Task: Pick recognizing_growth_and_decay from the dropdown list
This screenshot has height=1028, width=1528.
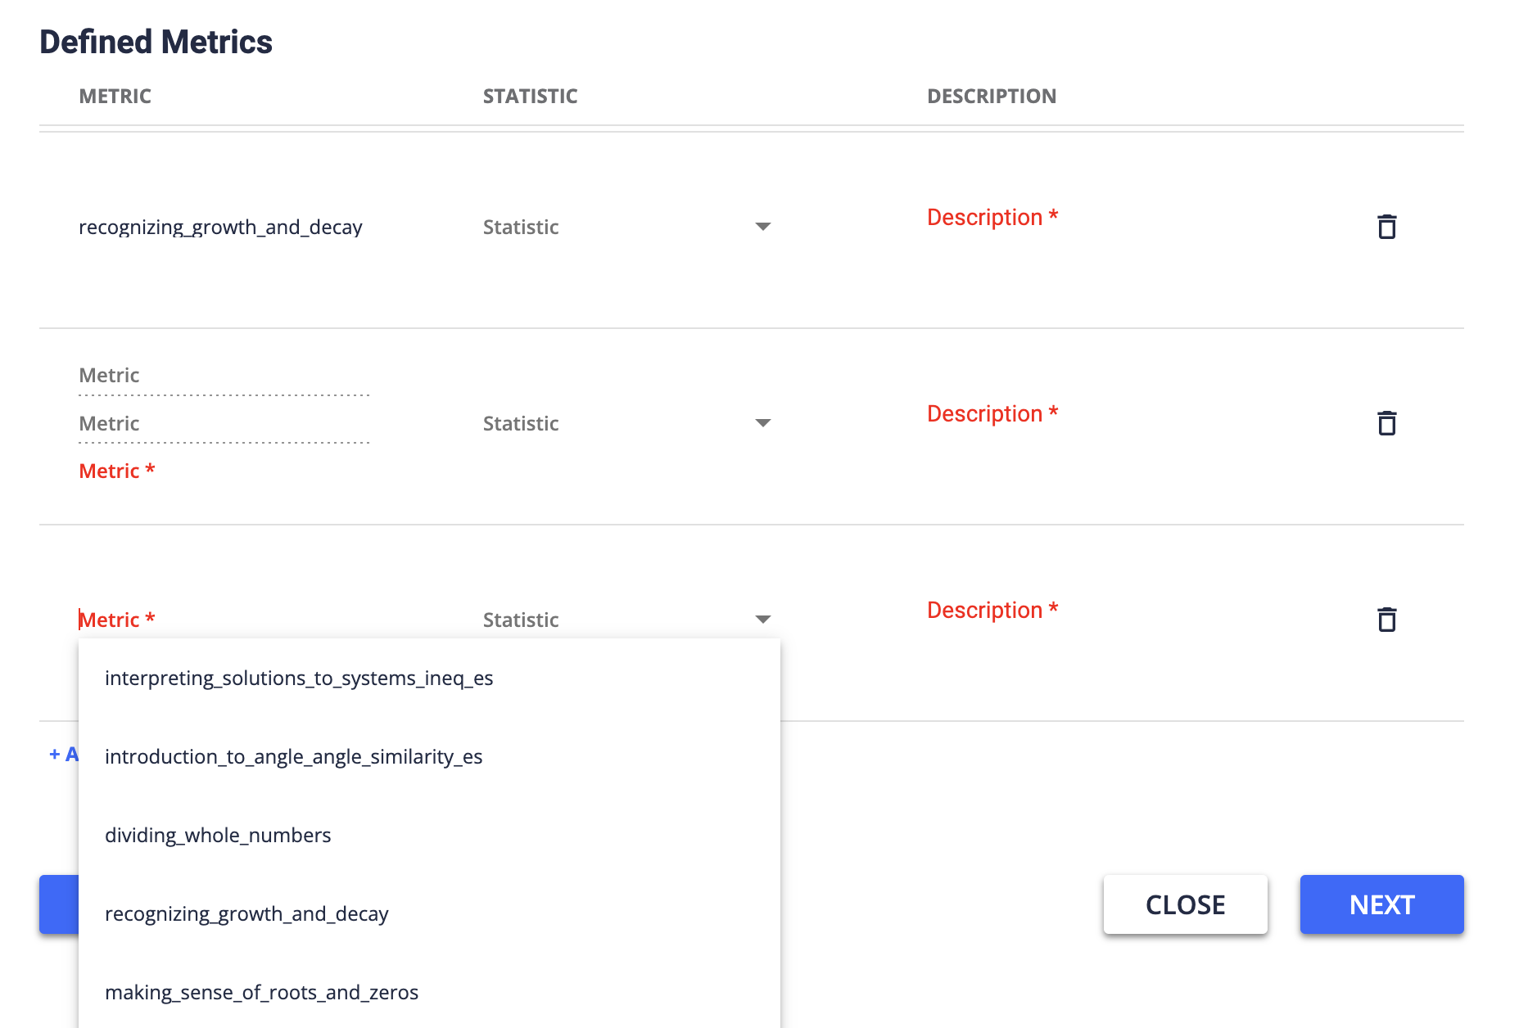Action: coord(246,913)
